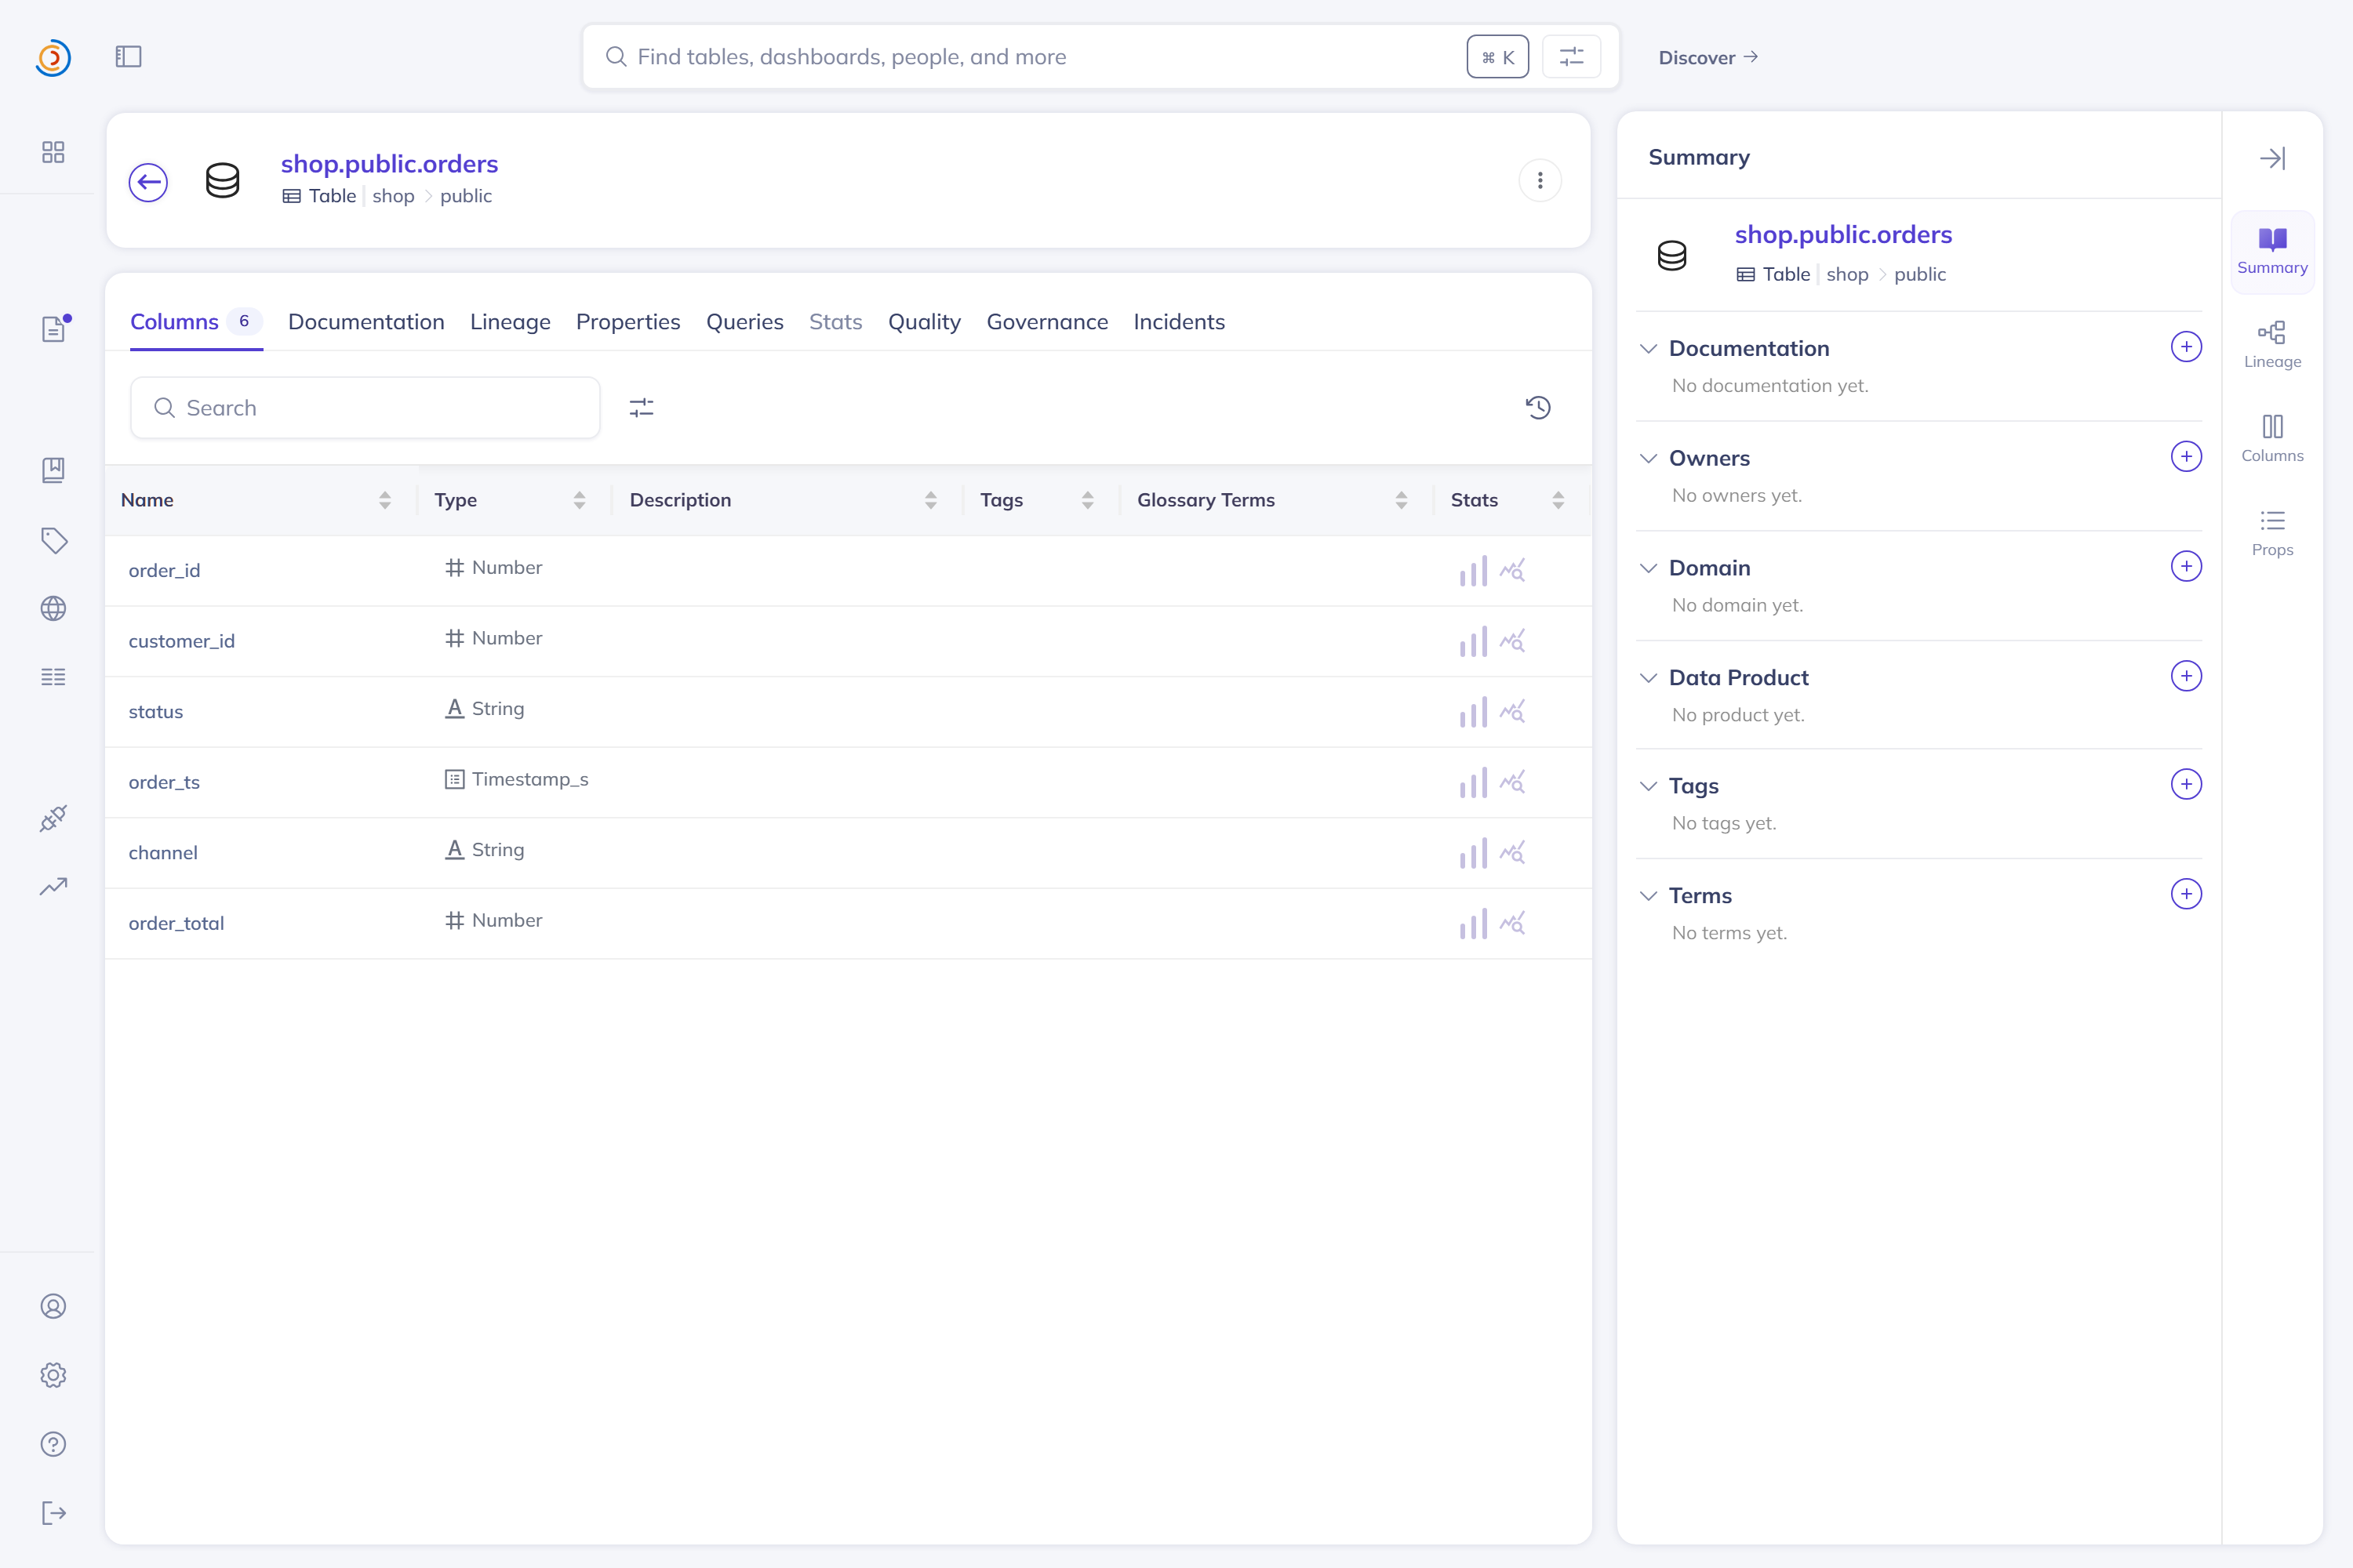Select the Columns panel icon
The height and width of the screenshot is (1568, 2353).
coord(2272,439)
